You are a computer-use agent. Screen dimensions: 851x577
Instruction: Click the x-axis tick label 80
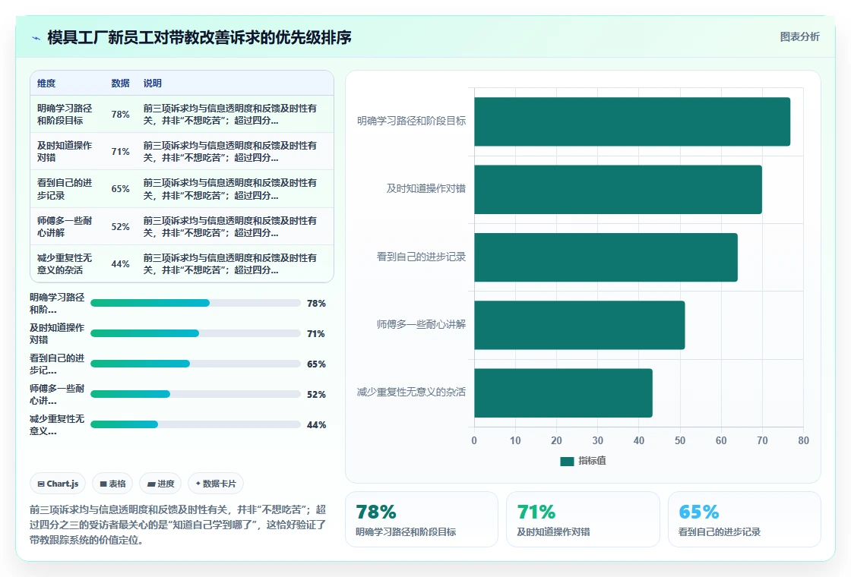pos(803,441)
